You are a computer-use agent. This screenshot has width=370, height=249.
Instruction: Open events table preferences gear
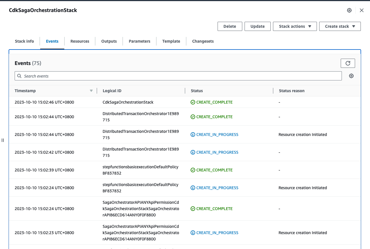[351, 76]
